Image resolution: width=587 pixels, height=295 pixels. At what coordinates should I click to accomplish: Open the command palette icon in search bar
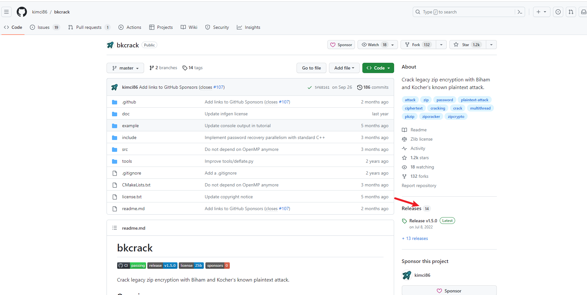[x=520, y=12]
